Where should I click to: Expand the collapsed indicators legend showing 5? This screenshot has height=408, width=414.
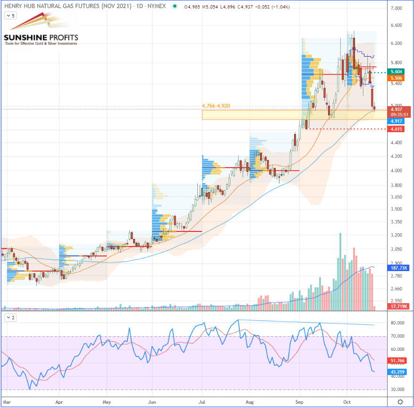[x=10, y=16]
